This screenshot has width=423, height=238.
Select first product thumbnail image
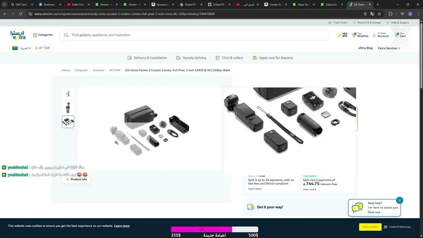tap(68, 94)
